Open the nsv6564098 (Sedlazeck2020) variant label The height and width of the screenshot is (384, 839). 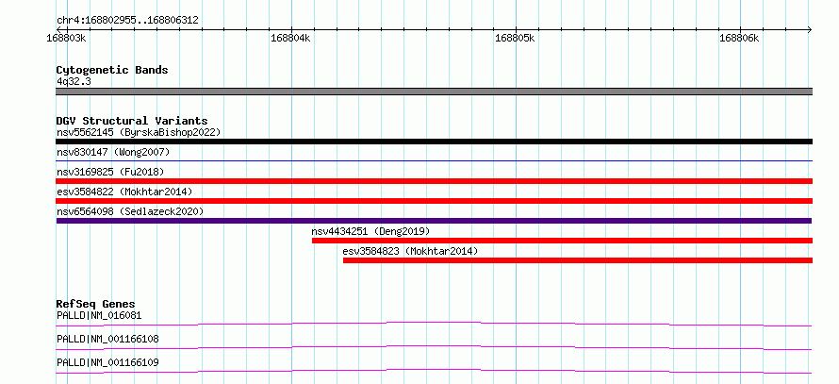tap(130, 211)
